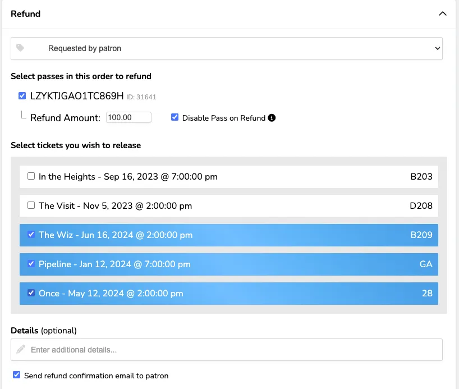Click the Refund Amount input field
This screenshot has width=459, height=389.
(128, 117)
